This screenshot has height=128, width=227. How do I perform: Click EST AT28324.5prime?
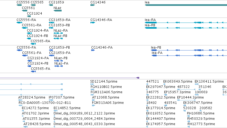coord(32,97)
